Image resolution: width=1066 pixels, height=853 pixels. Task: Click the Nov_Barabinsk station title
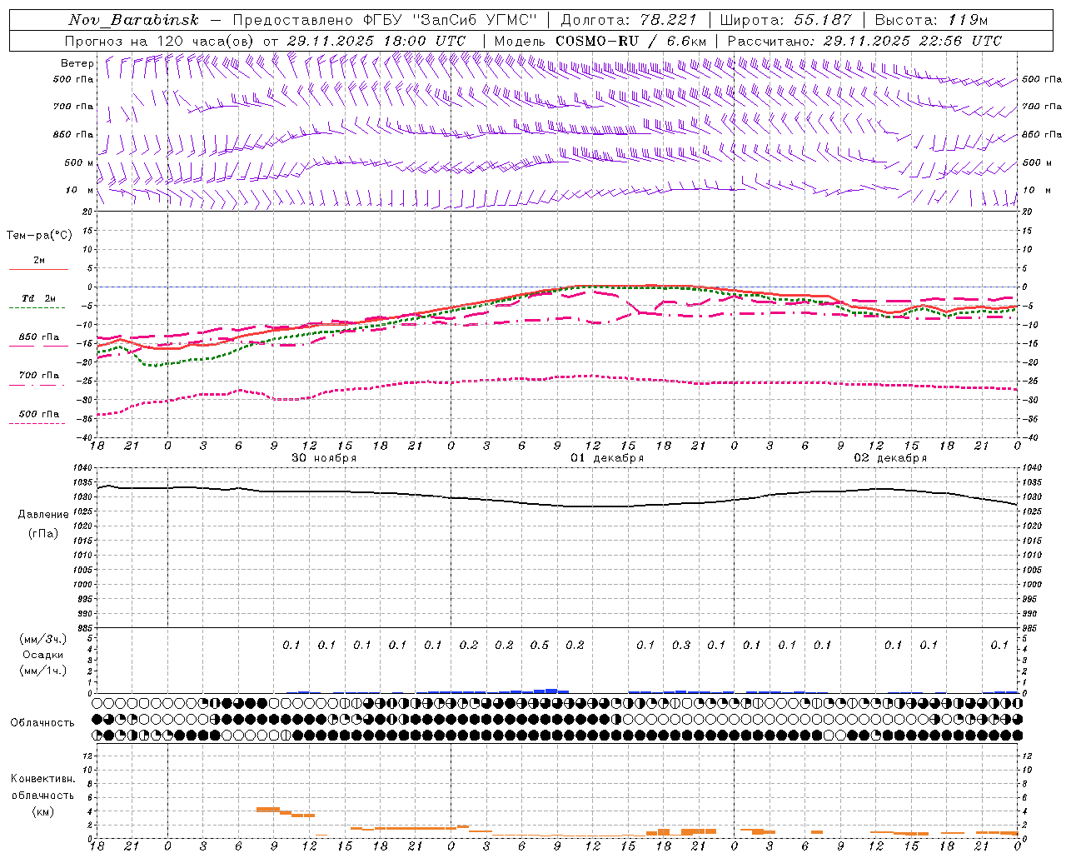coord(134,20)
